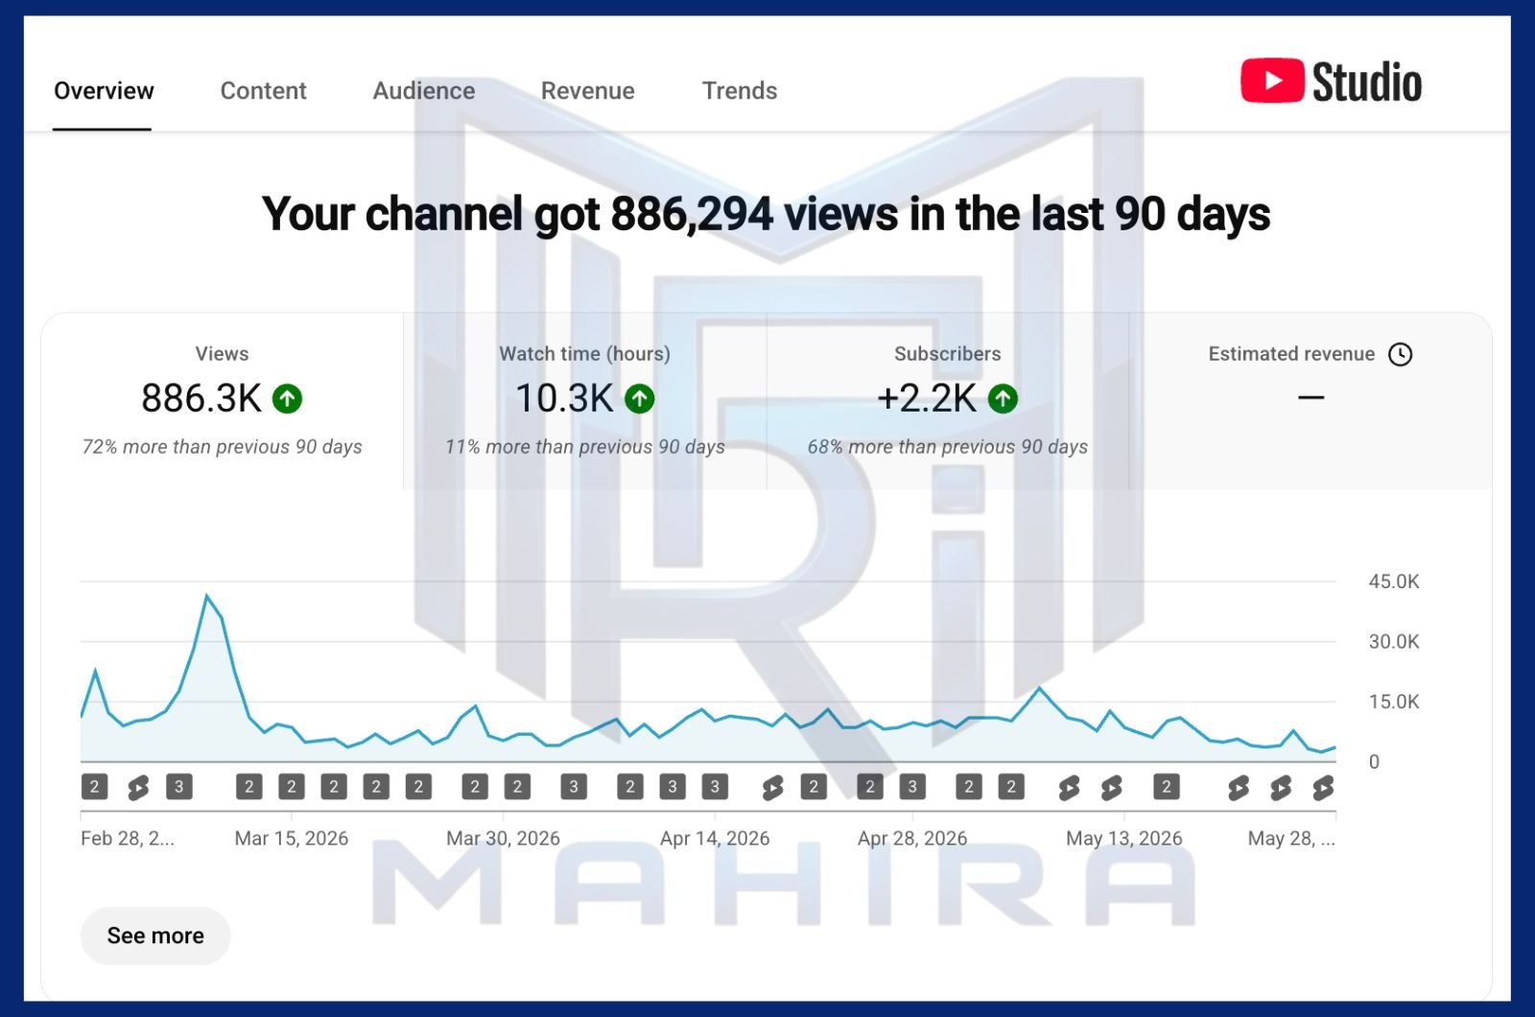The image size is (1535, 1017).
Task: Click the May 13, 2026 date label
Action: (1124, 839)
